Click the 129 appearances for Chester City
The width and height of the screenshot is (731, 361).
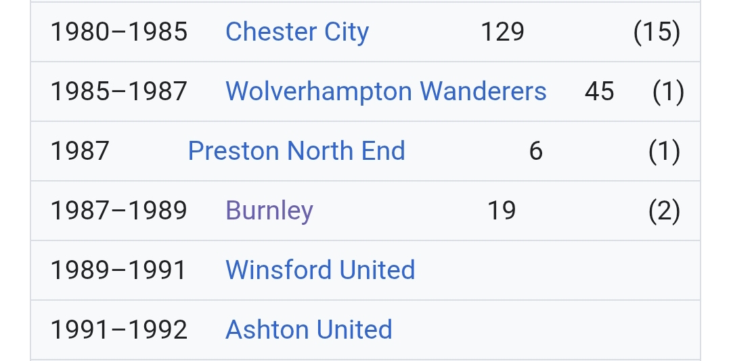coord(502,32)
